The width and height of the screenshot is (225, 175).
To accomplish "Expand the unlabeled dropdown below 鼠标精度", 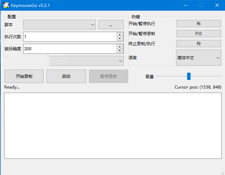I will point(86,61).
